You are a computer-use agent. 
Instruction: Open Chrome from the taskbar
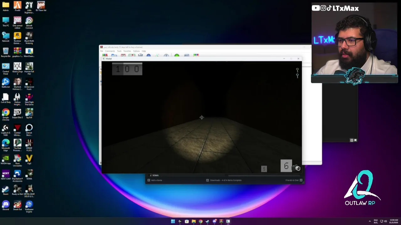[200, 221]
